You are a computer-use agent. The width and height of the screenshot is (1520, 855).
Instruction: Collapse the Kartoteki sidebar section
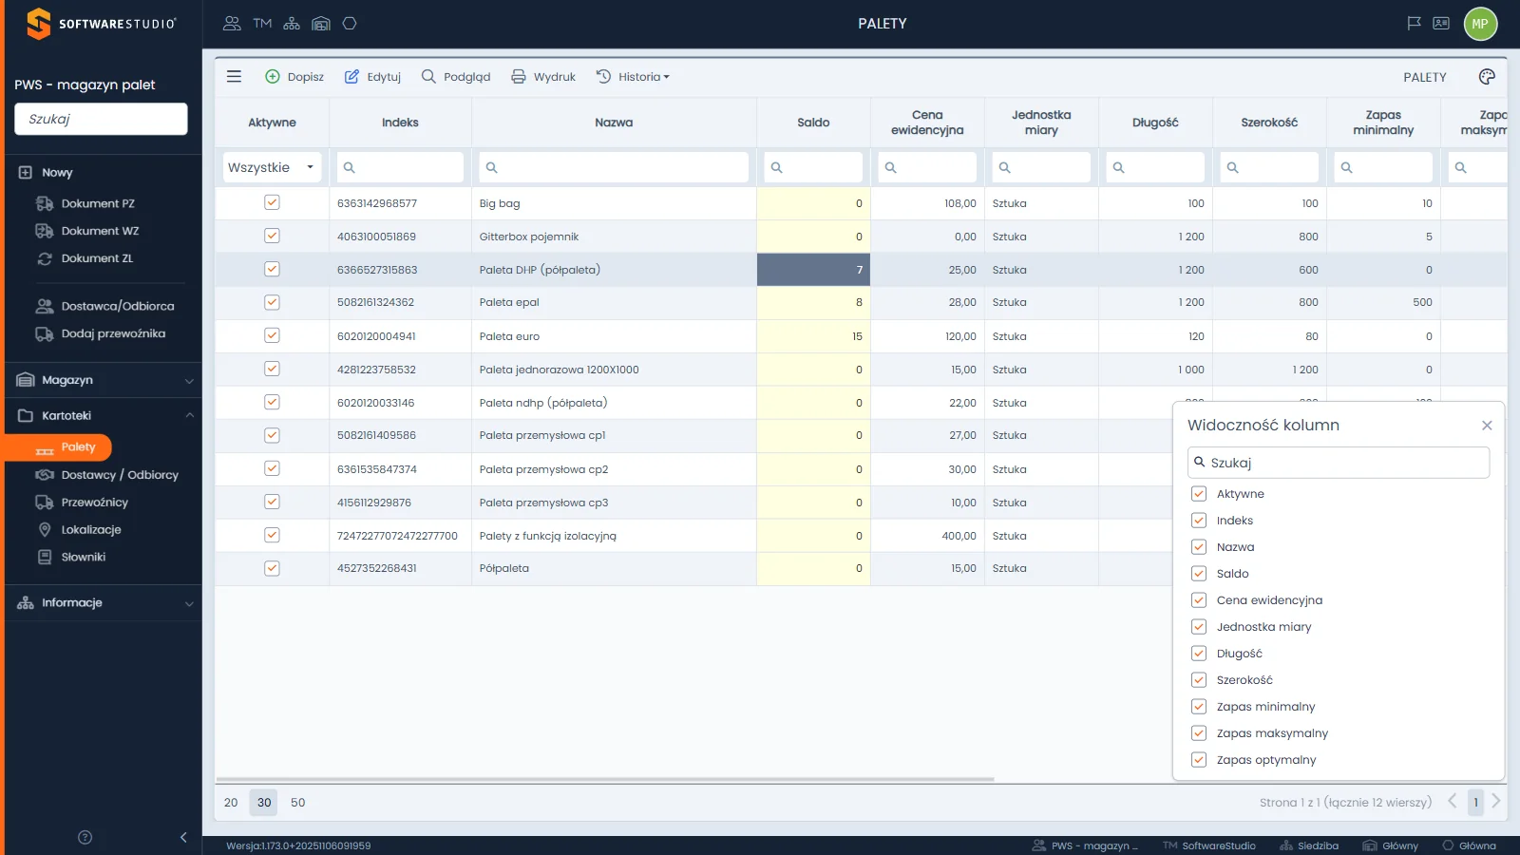point(104,416)
